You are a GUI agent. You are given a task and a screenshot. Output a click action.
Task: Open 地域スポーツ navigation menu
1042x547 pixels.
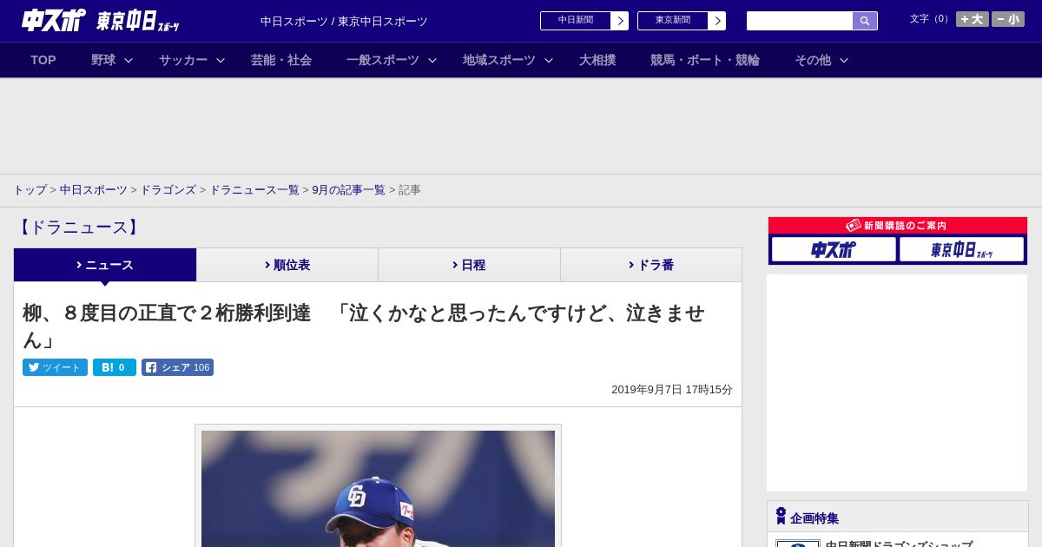(499, 60)
